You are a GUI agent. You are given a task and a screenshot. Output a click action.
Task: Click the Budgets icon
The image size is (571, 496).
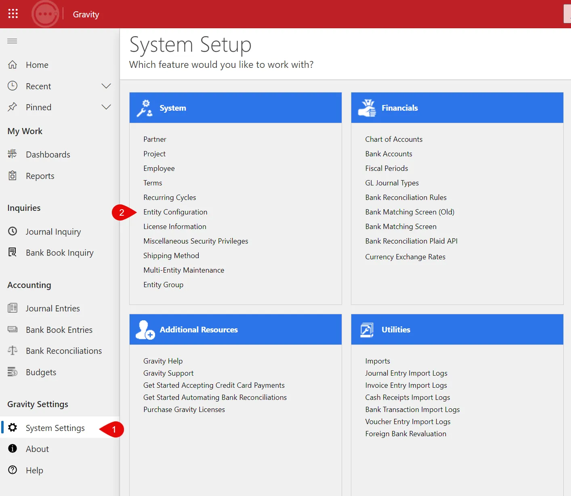tap(13, 372)
